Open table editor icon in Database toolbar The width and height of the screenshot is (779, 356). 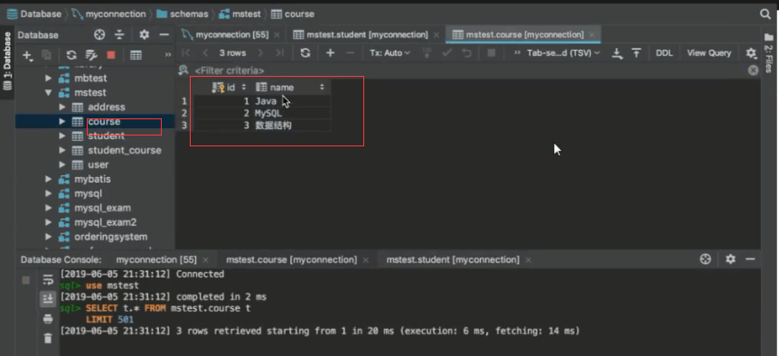coord(136,55)
